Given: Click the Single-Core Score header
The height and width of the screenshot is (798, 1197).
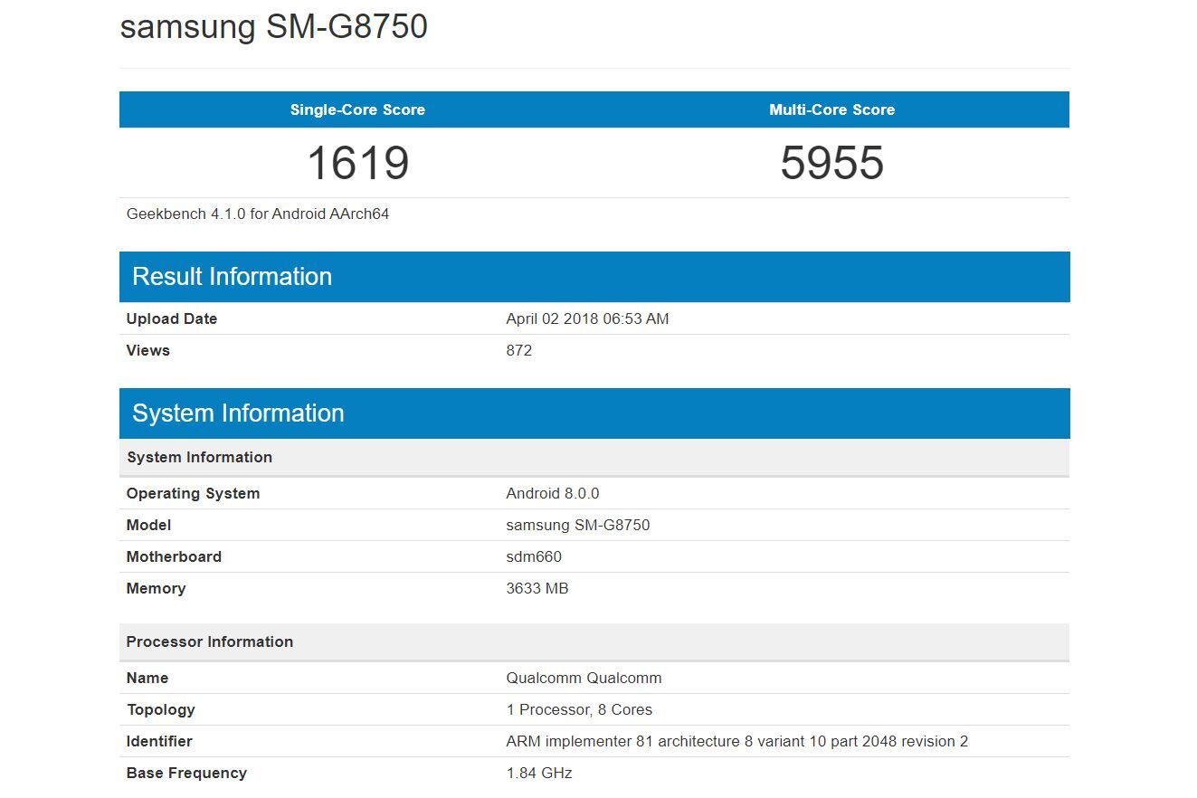Looking at the screenshot, I should pyautogui.click(x=356, y=109).
